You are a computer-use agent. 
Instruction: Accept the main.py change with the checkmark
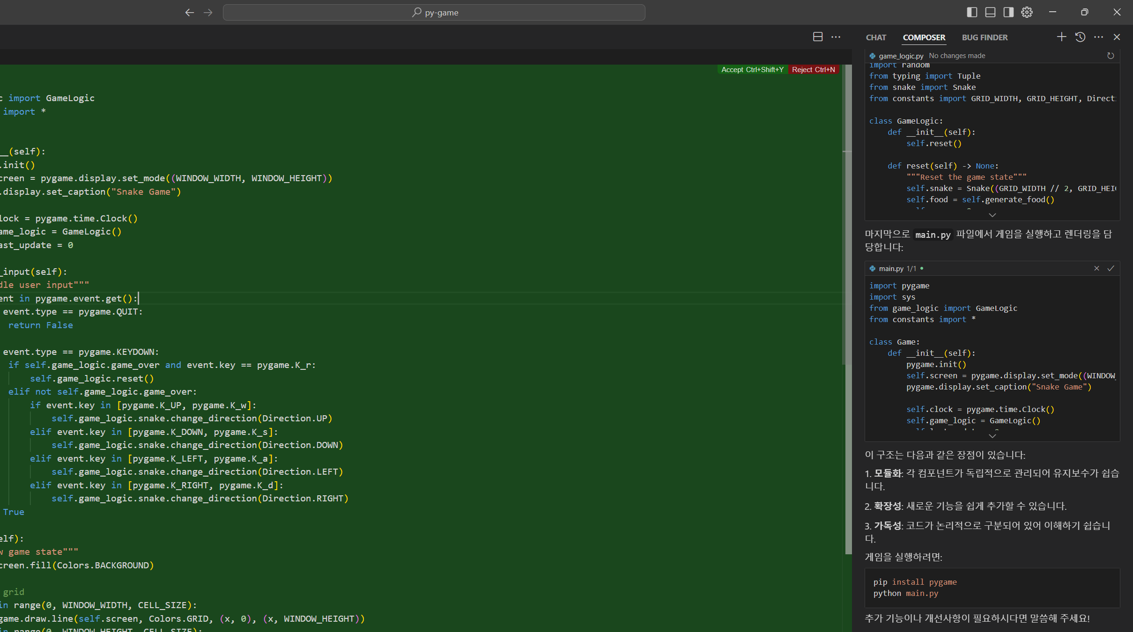[x=1110, y=268]
